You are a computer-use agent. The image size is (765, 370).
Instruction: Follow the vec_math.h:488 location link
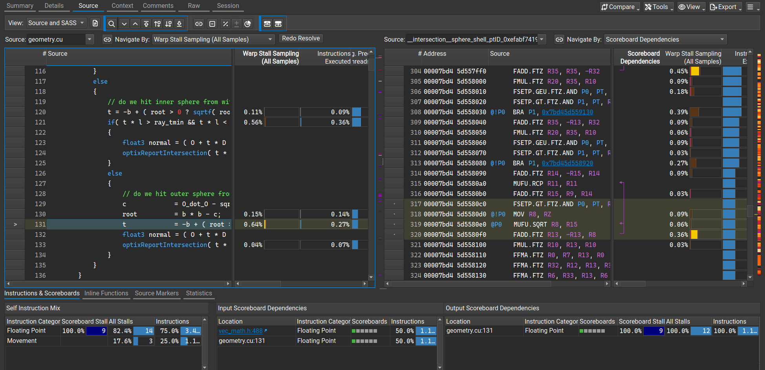240,331
